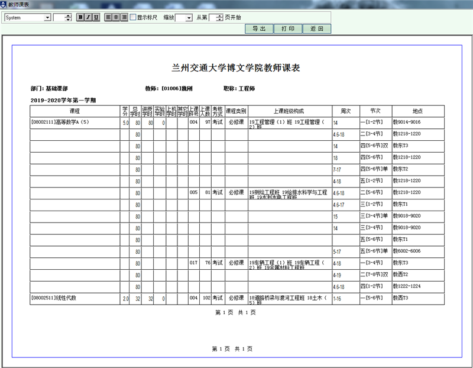Click the 导出 export button
473x368 pixels.
tap(259, 28)
